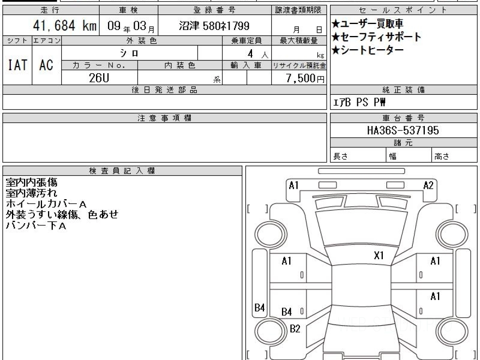Click the A1 mark next to X1
The height and width of the screenshot is (360, 480).
tap(435, 261)
